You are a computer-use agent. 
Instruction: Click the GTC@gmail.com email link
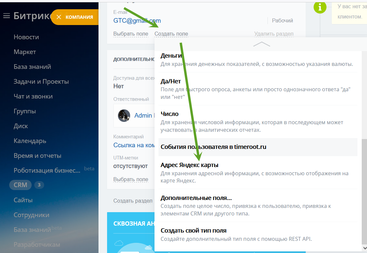(137, 21)
